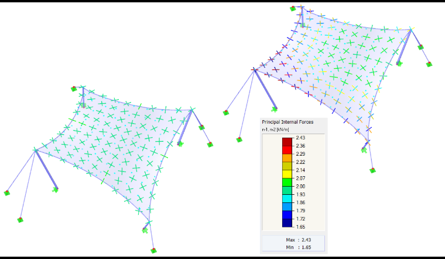Click the orange 2.29 legend color band

coord(287,158)
